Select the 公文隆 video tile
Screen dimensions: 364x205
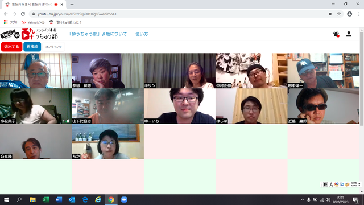[36, 142]
